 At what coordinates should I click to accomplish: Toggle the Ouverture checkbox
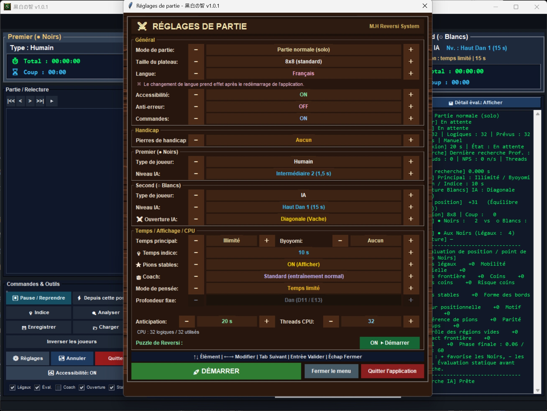82,387
